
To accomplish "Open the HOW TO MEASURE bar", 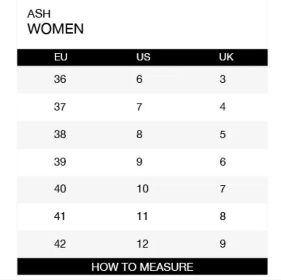I will (x=142, y=266).
